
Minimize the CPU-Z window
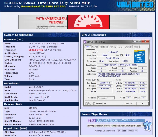pyautogui.click(x=135, y=41)
